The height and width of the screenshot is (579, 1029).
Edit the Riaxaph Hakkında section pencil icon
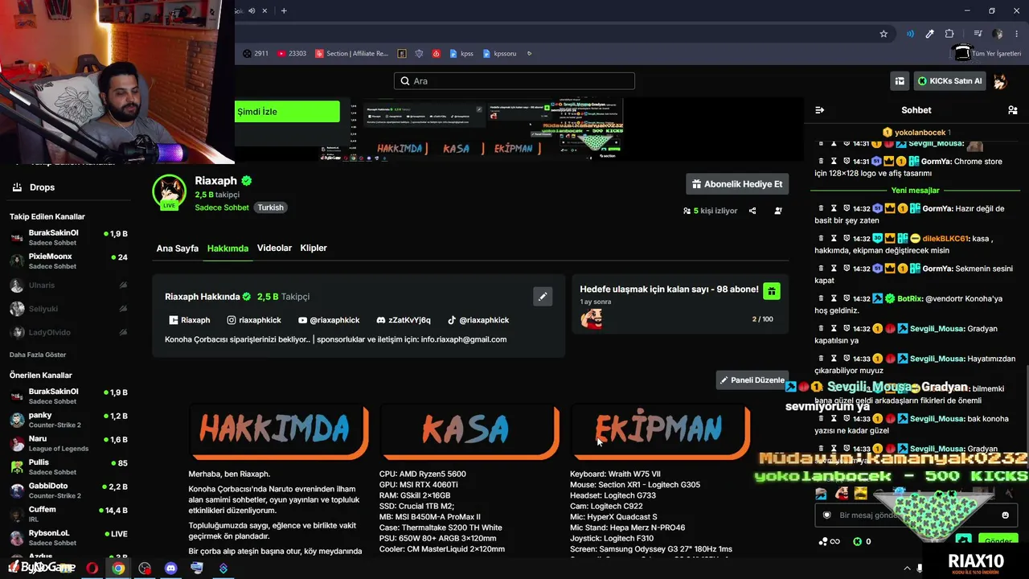pyautogui.click(x=543, y=297)
